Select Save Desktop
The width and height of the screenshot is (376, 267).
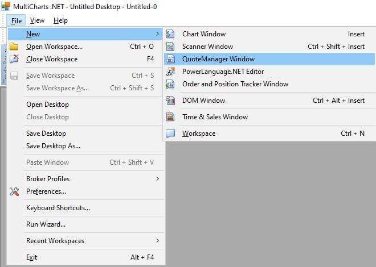click(85, 133)
